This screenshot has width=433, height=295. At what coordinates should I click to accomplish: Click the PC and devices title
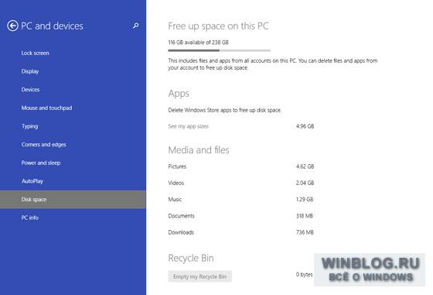click(x=52, y=26)
